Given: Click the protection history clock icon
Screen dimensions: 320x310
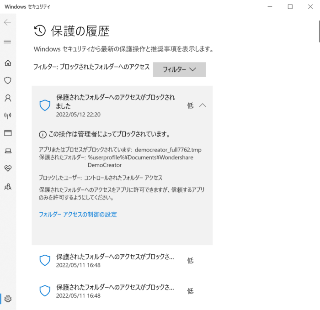Looking at the screenshot, I should point(40,31).
